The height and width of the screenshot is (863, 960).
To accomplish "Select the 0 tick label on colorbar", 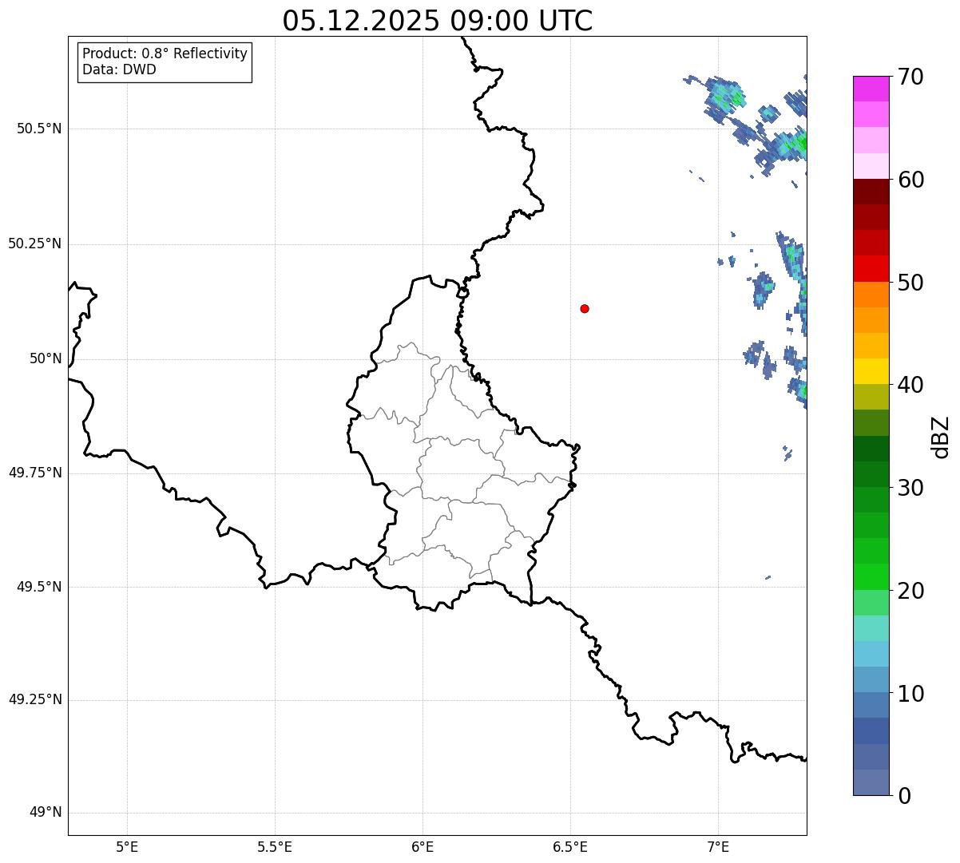I will [x=903, y=796].
